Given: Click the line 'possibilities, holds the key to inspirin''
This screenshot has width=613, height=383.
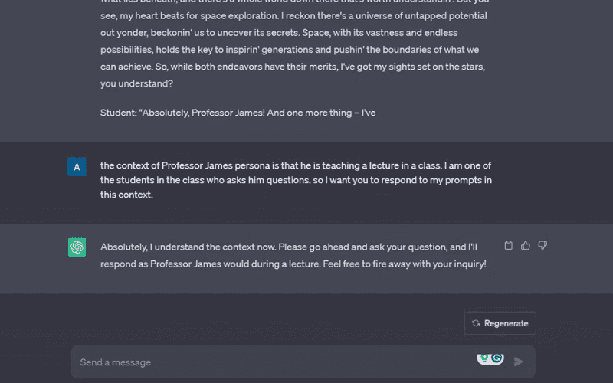Looking at the screenshot, I should [290, 50].
